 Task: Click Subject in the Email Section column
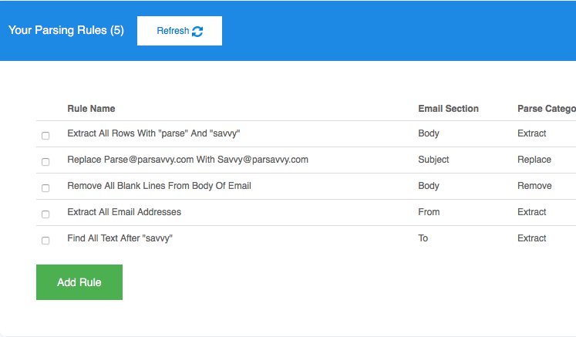pyautogui.click(x=433, y=160)
